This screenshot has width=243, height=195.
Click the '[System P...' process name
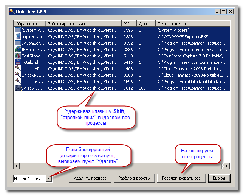pos(33,30)
